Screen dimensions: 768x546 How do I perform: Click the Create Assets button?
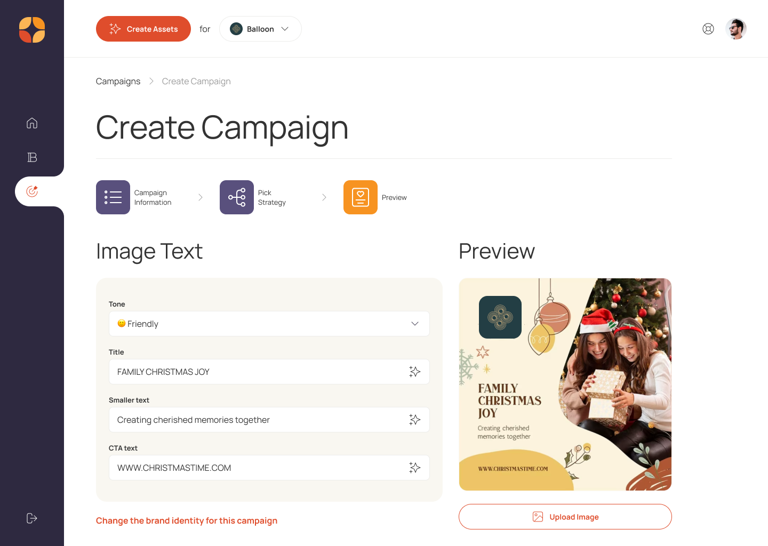(143, 29)
